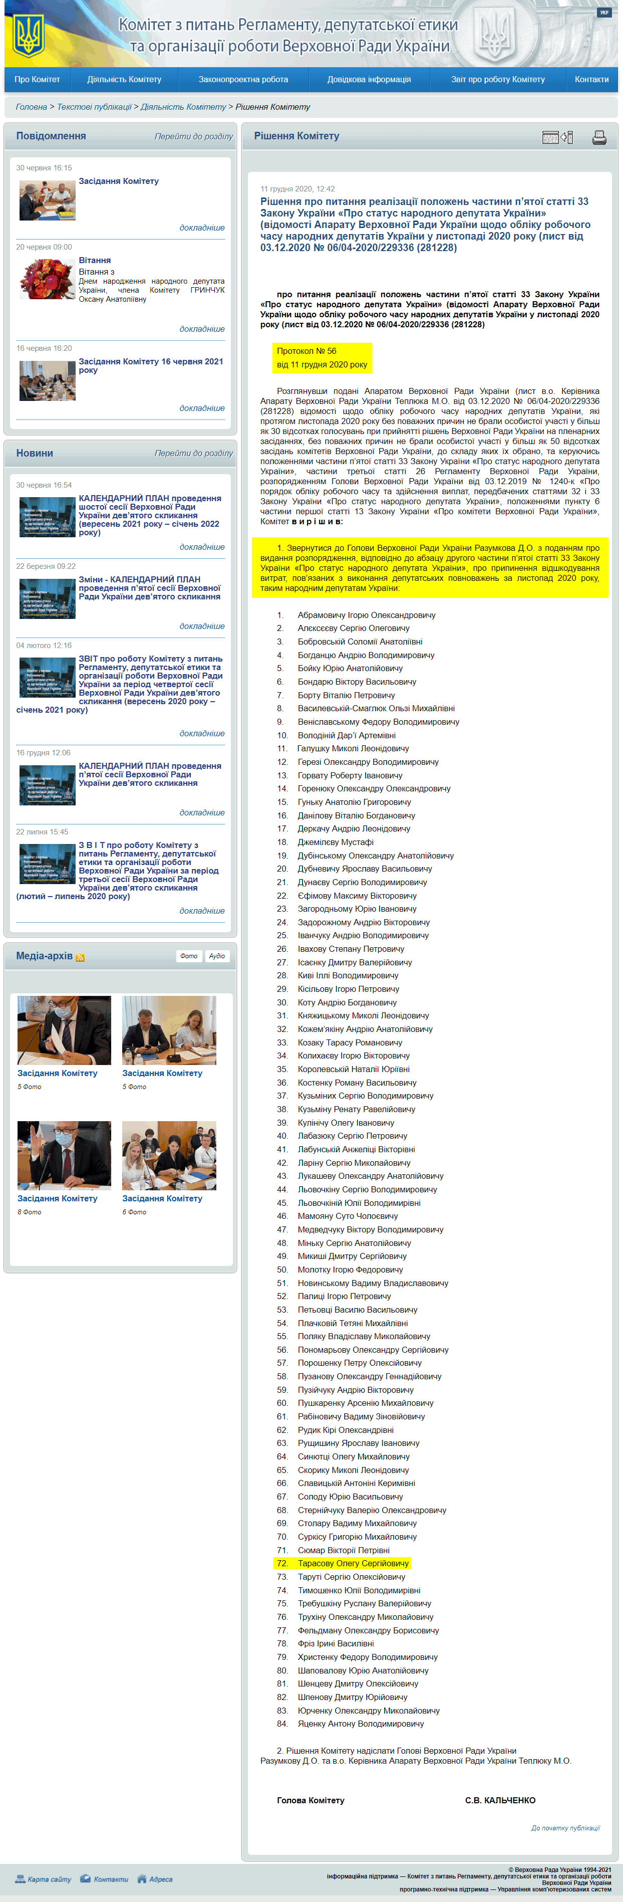The image size is (623, 1902).
Task: Click докладніше under 30 червня 16:15 message
Action: tap(201, 228)
